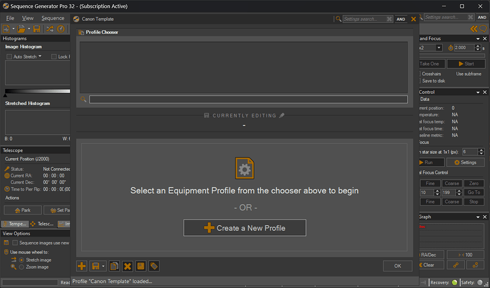Screen dimensions: 490x288
Task: Enable the Crosshairs checkbox
Action: coord(419,74)
